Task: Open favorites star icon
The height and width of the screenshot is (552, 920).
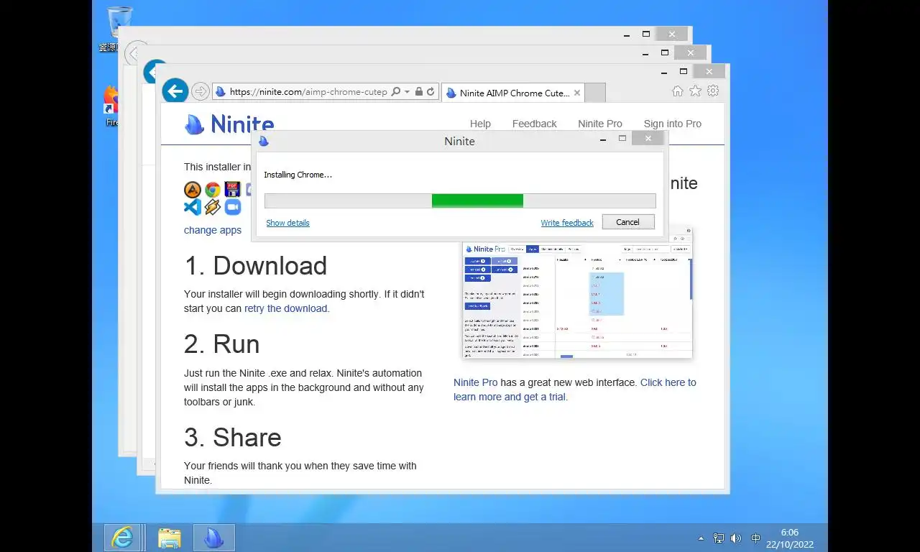Action: (x=695, y=91)
